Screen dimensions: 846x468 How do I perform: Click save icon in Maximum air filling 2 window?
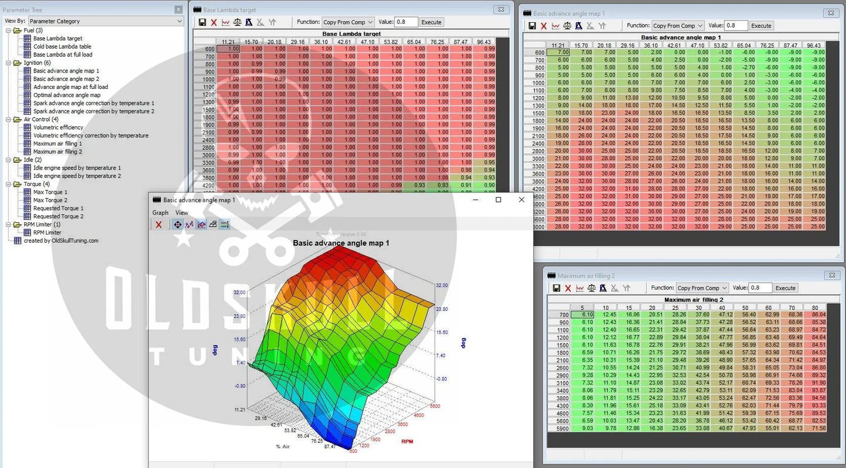(556, 288)
